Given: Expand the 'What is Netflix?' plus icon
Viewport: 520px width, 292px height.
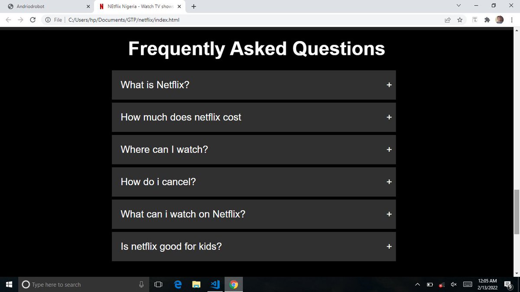Looking at the screenshot, I should [389, 85].
